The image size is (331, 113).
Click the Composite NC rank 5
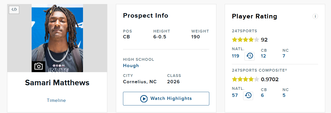(284, 95)
